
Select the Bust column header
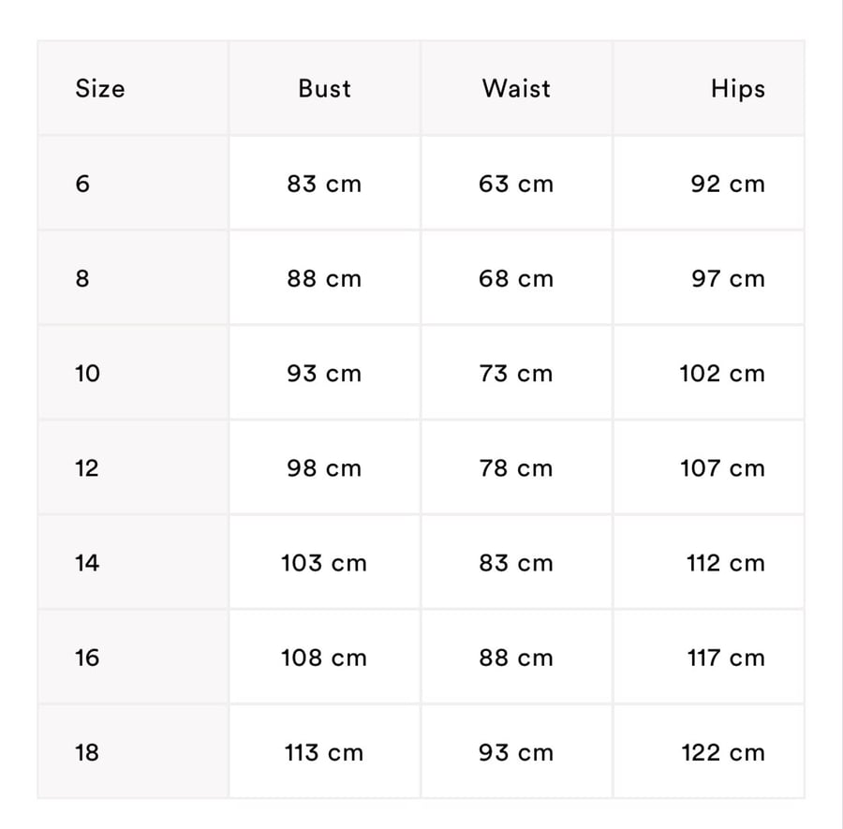click(x=325, y=89)
